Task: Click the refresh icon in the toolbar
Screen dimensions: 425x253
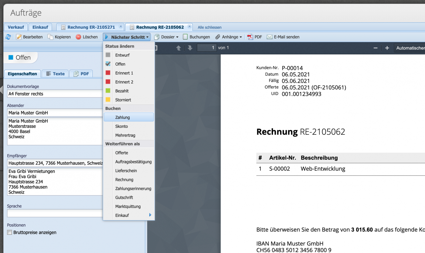Action: (x=8, y=37)
